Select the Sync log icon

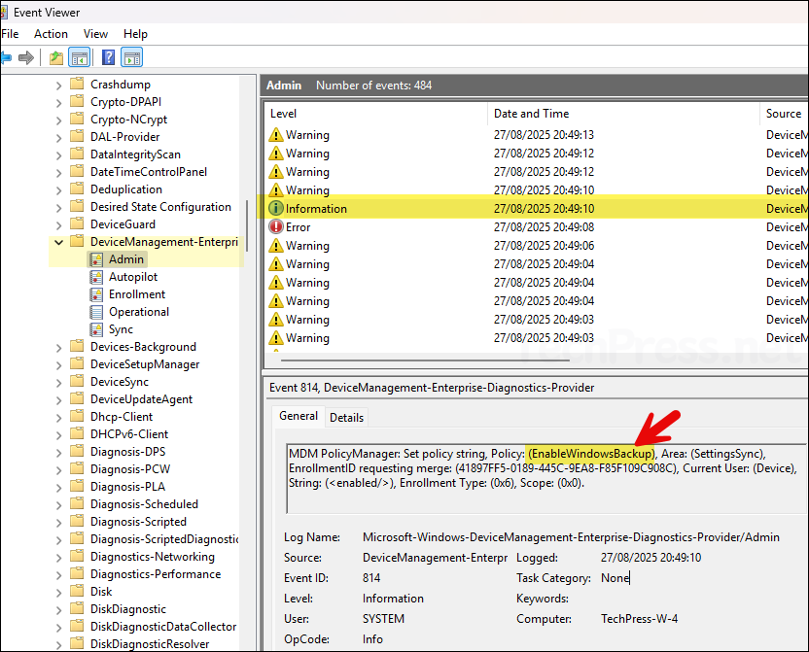96,329
